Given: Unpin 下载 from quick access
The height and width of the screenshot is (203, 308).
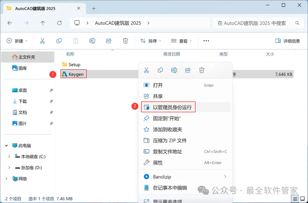Looking at the screenshot, I should (x=51, y=101).
